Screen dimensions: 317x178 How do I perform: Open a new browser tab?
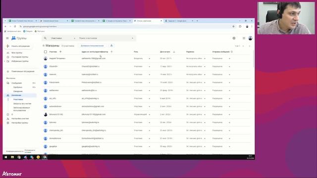pyautogui.click(x=197, y=21)
